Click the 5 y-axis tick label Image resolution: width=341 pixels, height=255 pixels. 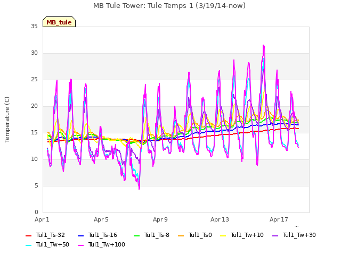pyautogui.click(x=36, y=186)
